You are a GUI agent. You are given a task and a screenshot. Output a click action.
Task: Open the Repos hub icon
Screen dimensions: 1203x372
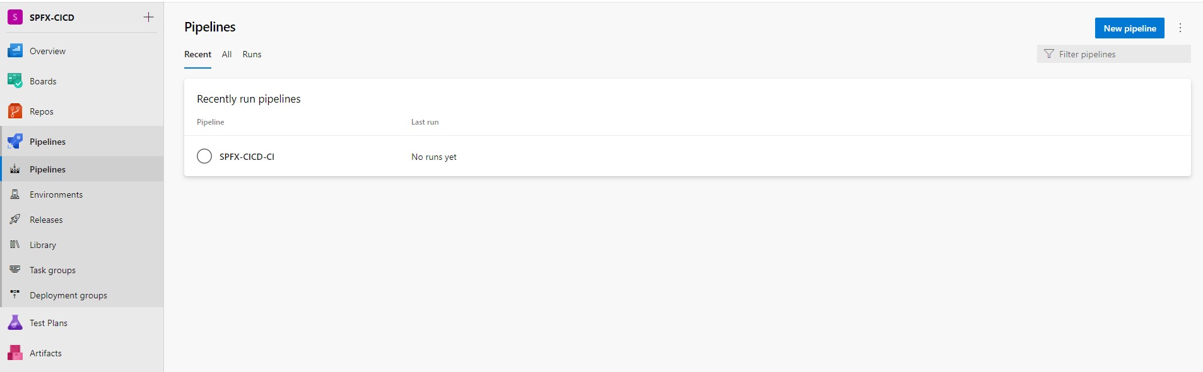pos(15,111)
